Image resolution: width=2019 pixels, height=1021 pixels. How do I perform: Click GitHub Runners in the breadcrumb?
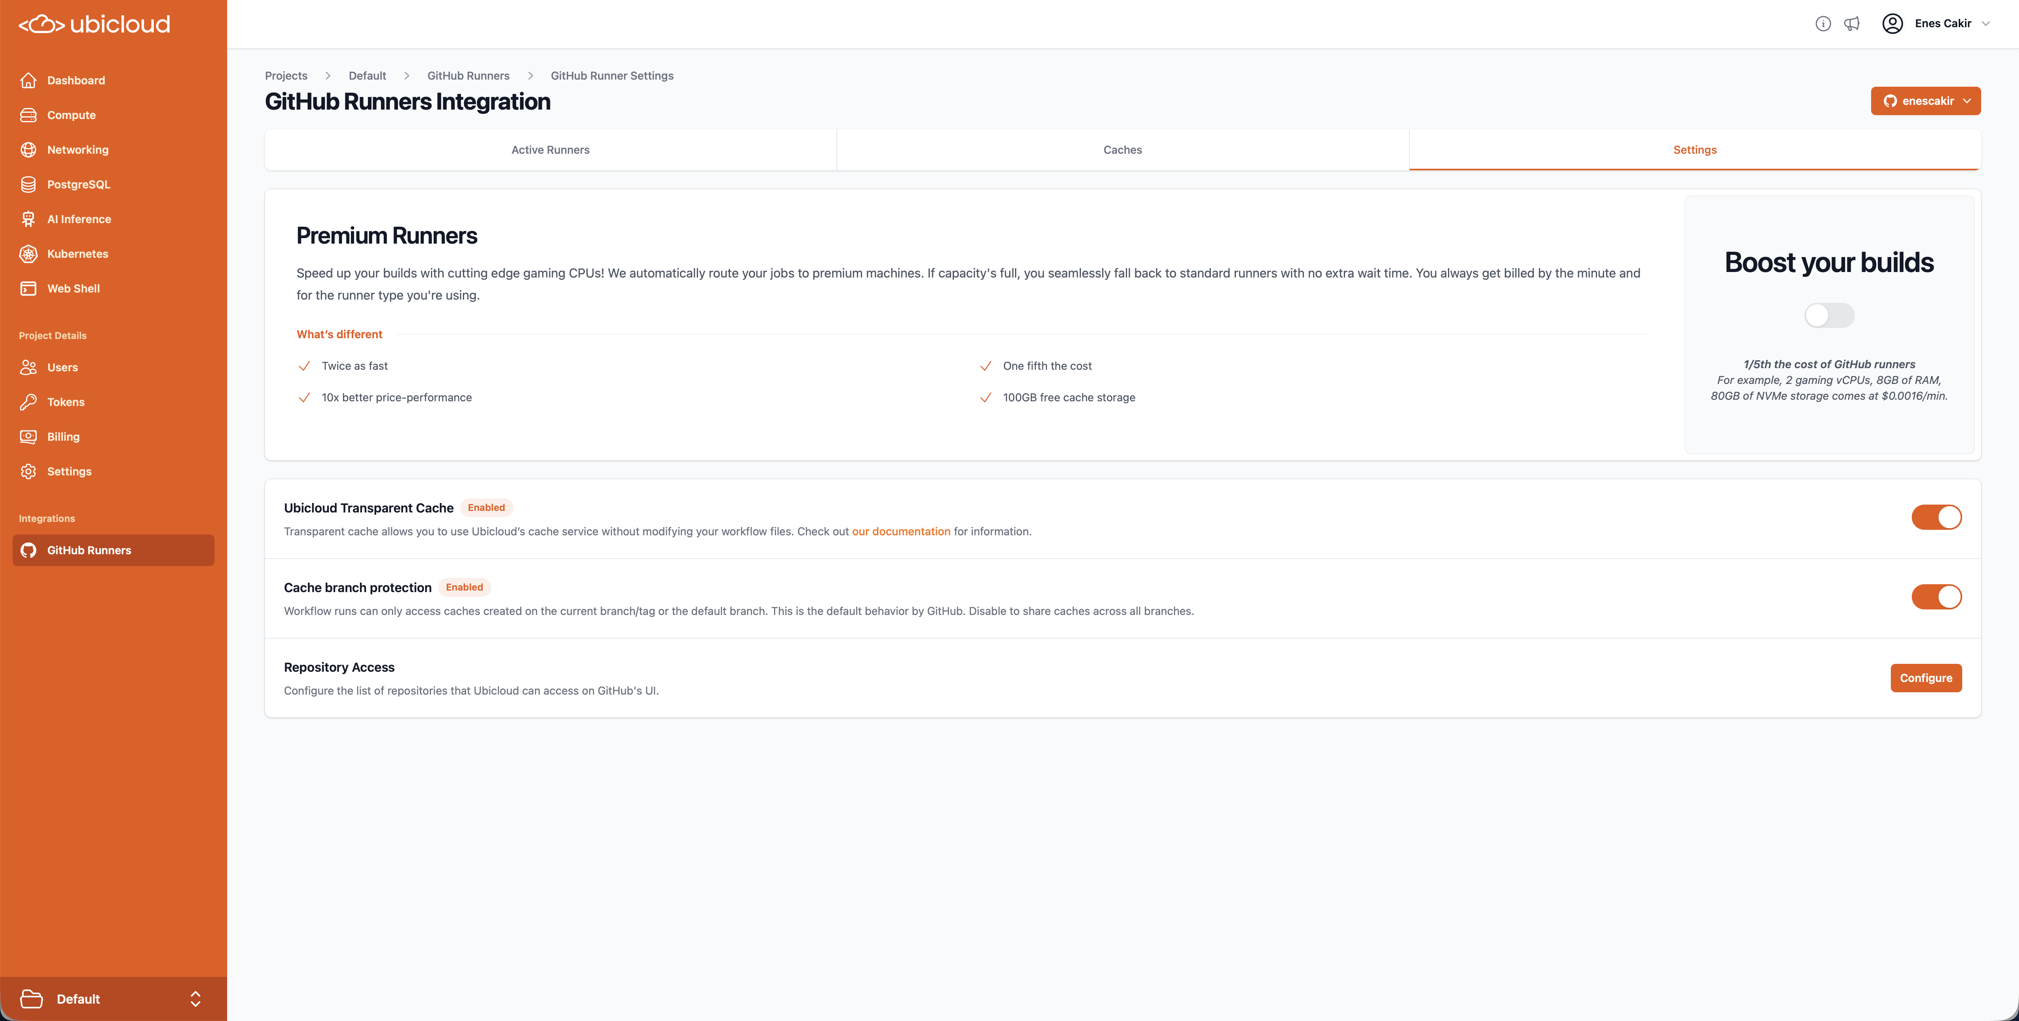pyautogui.click(x=468, y=76)
